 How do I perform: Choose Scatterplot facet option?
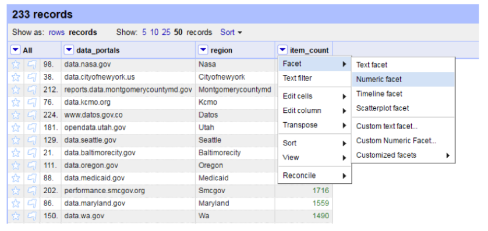(404, 108)
